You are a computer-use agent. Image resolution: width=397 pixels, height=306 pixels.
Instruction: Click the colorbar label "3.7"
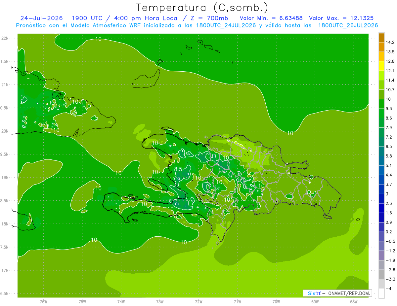(x=390, y=184)
